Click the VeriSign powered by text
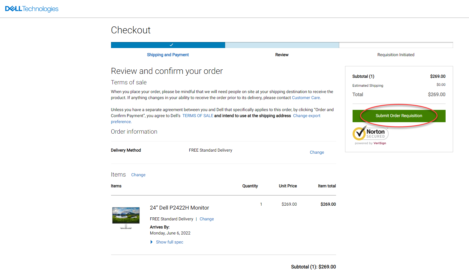Viewport: 469px width, 272px height. click(370, 143)
